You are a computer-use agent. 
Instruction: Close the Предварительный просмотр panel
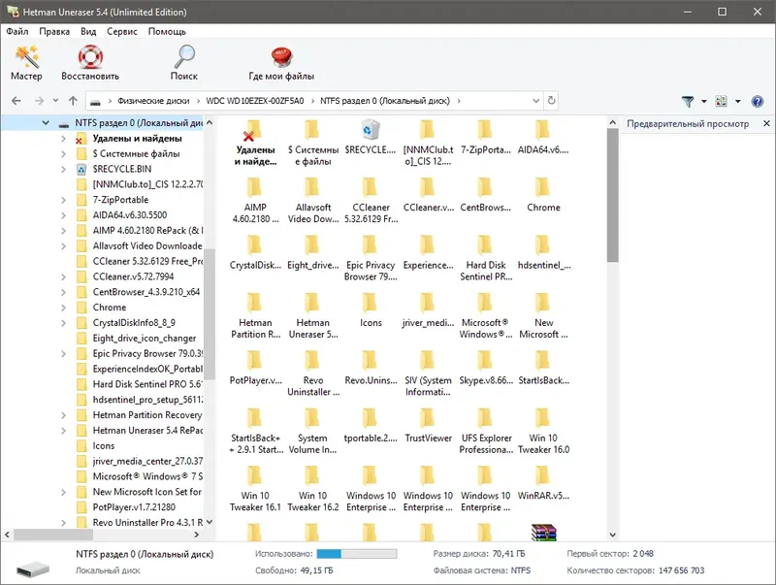[766, 123]
